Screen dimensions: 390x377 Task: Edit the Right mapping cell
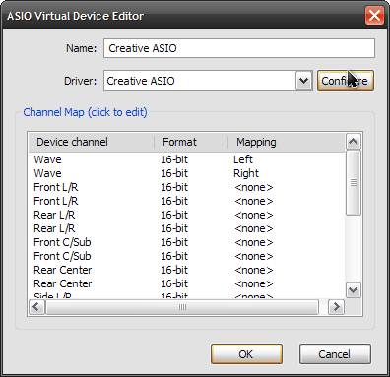coord(246,173)
